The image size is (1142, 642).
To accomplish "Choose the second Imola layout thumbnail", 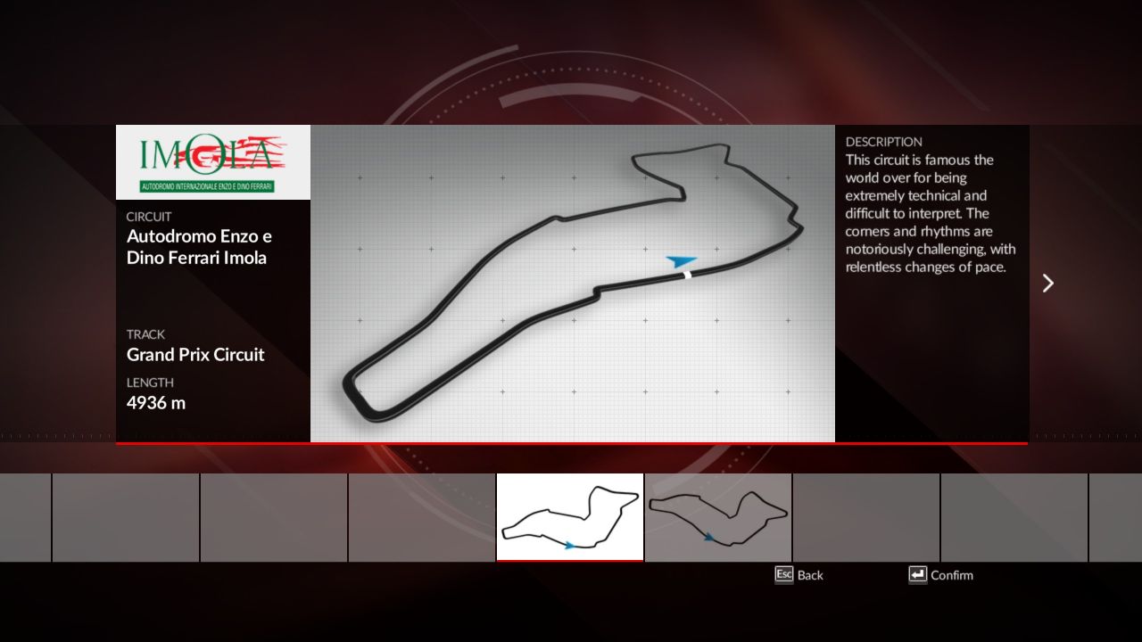I will coord(718,517).
